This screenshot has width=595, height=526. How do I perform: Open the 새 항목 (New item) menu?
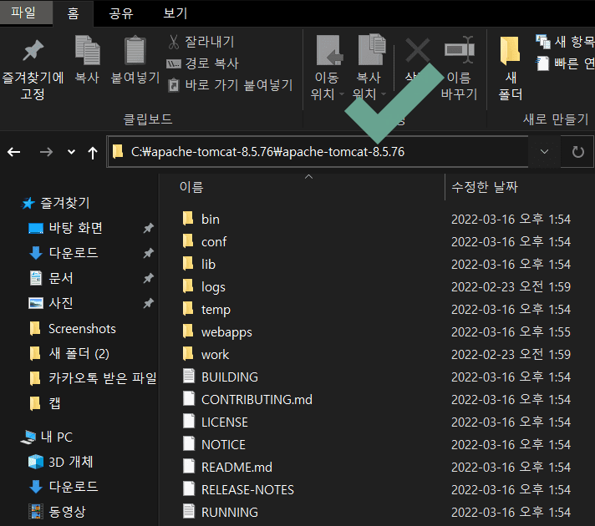pos(565,42)
